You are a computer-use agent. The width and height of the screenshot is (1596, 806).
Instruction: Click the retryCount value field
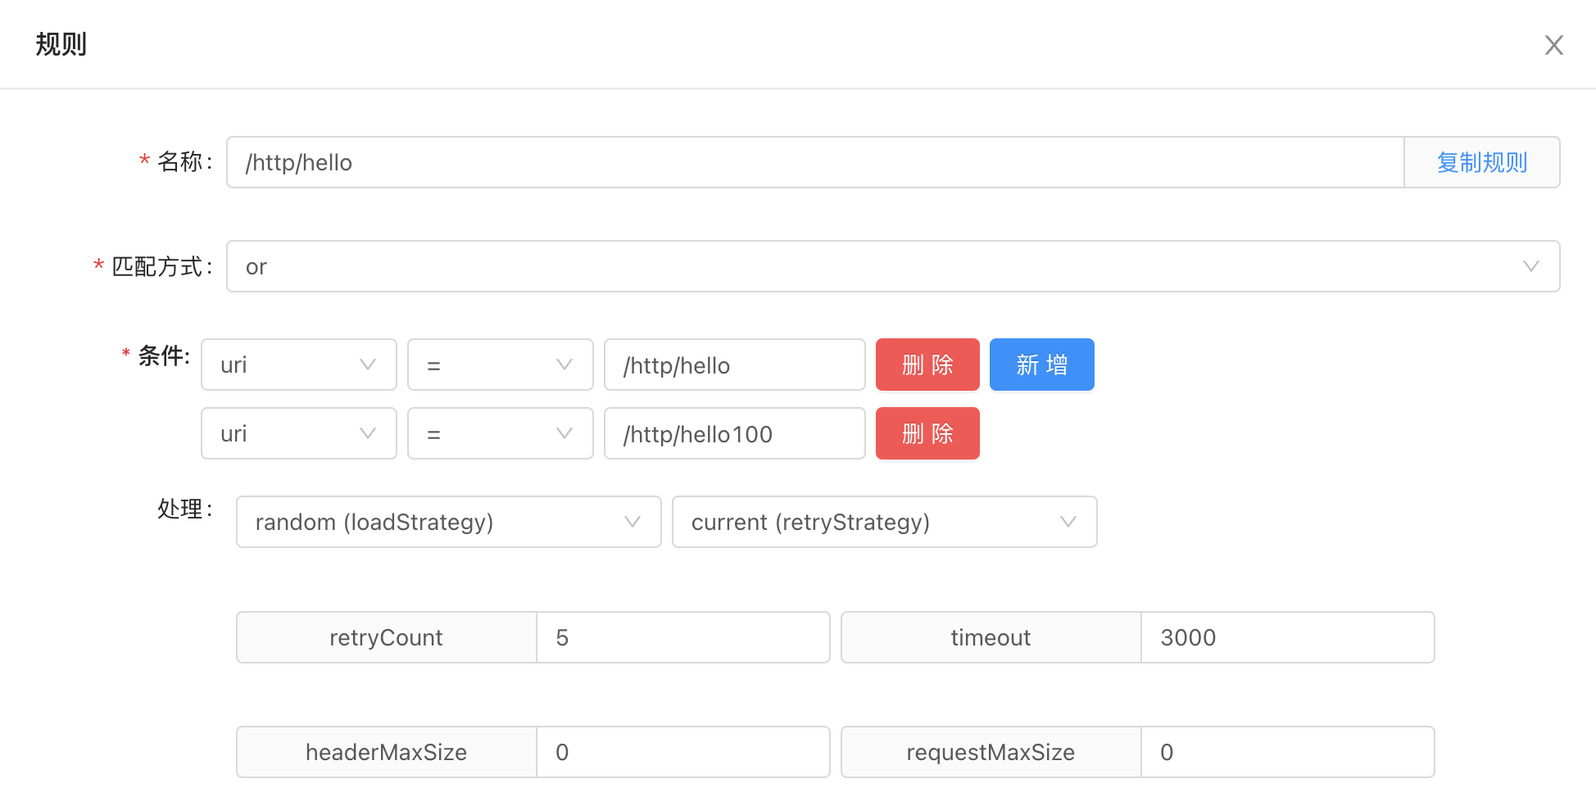click(683, 637)
